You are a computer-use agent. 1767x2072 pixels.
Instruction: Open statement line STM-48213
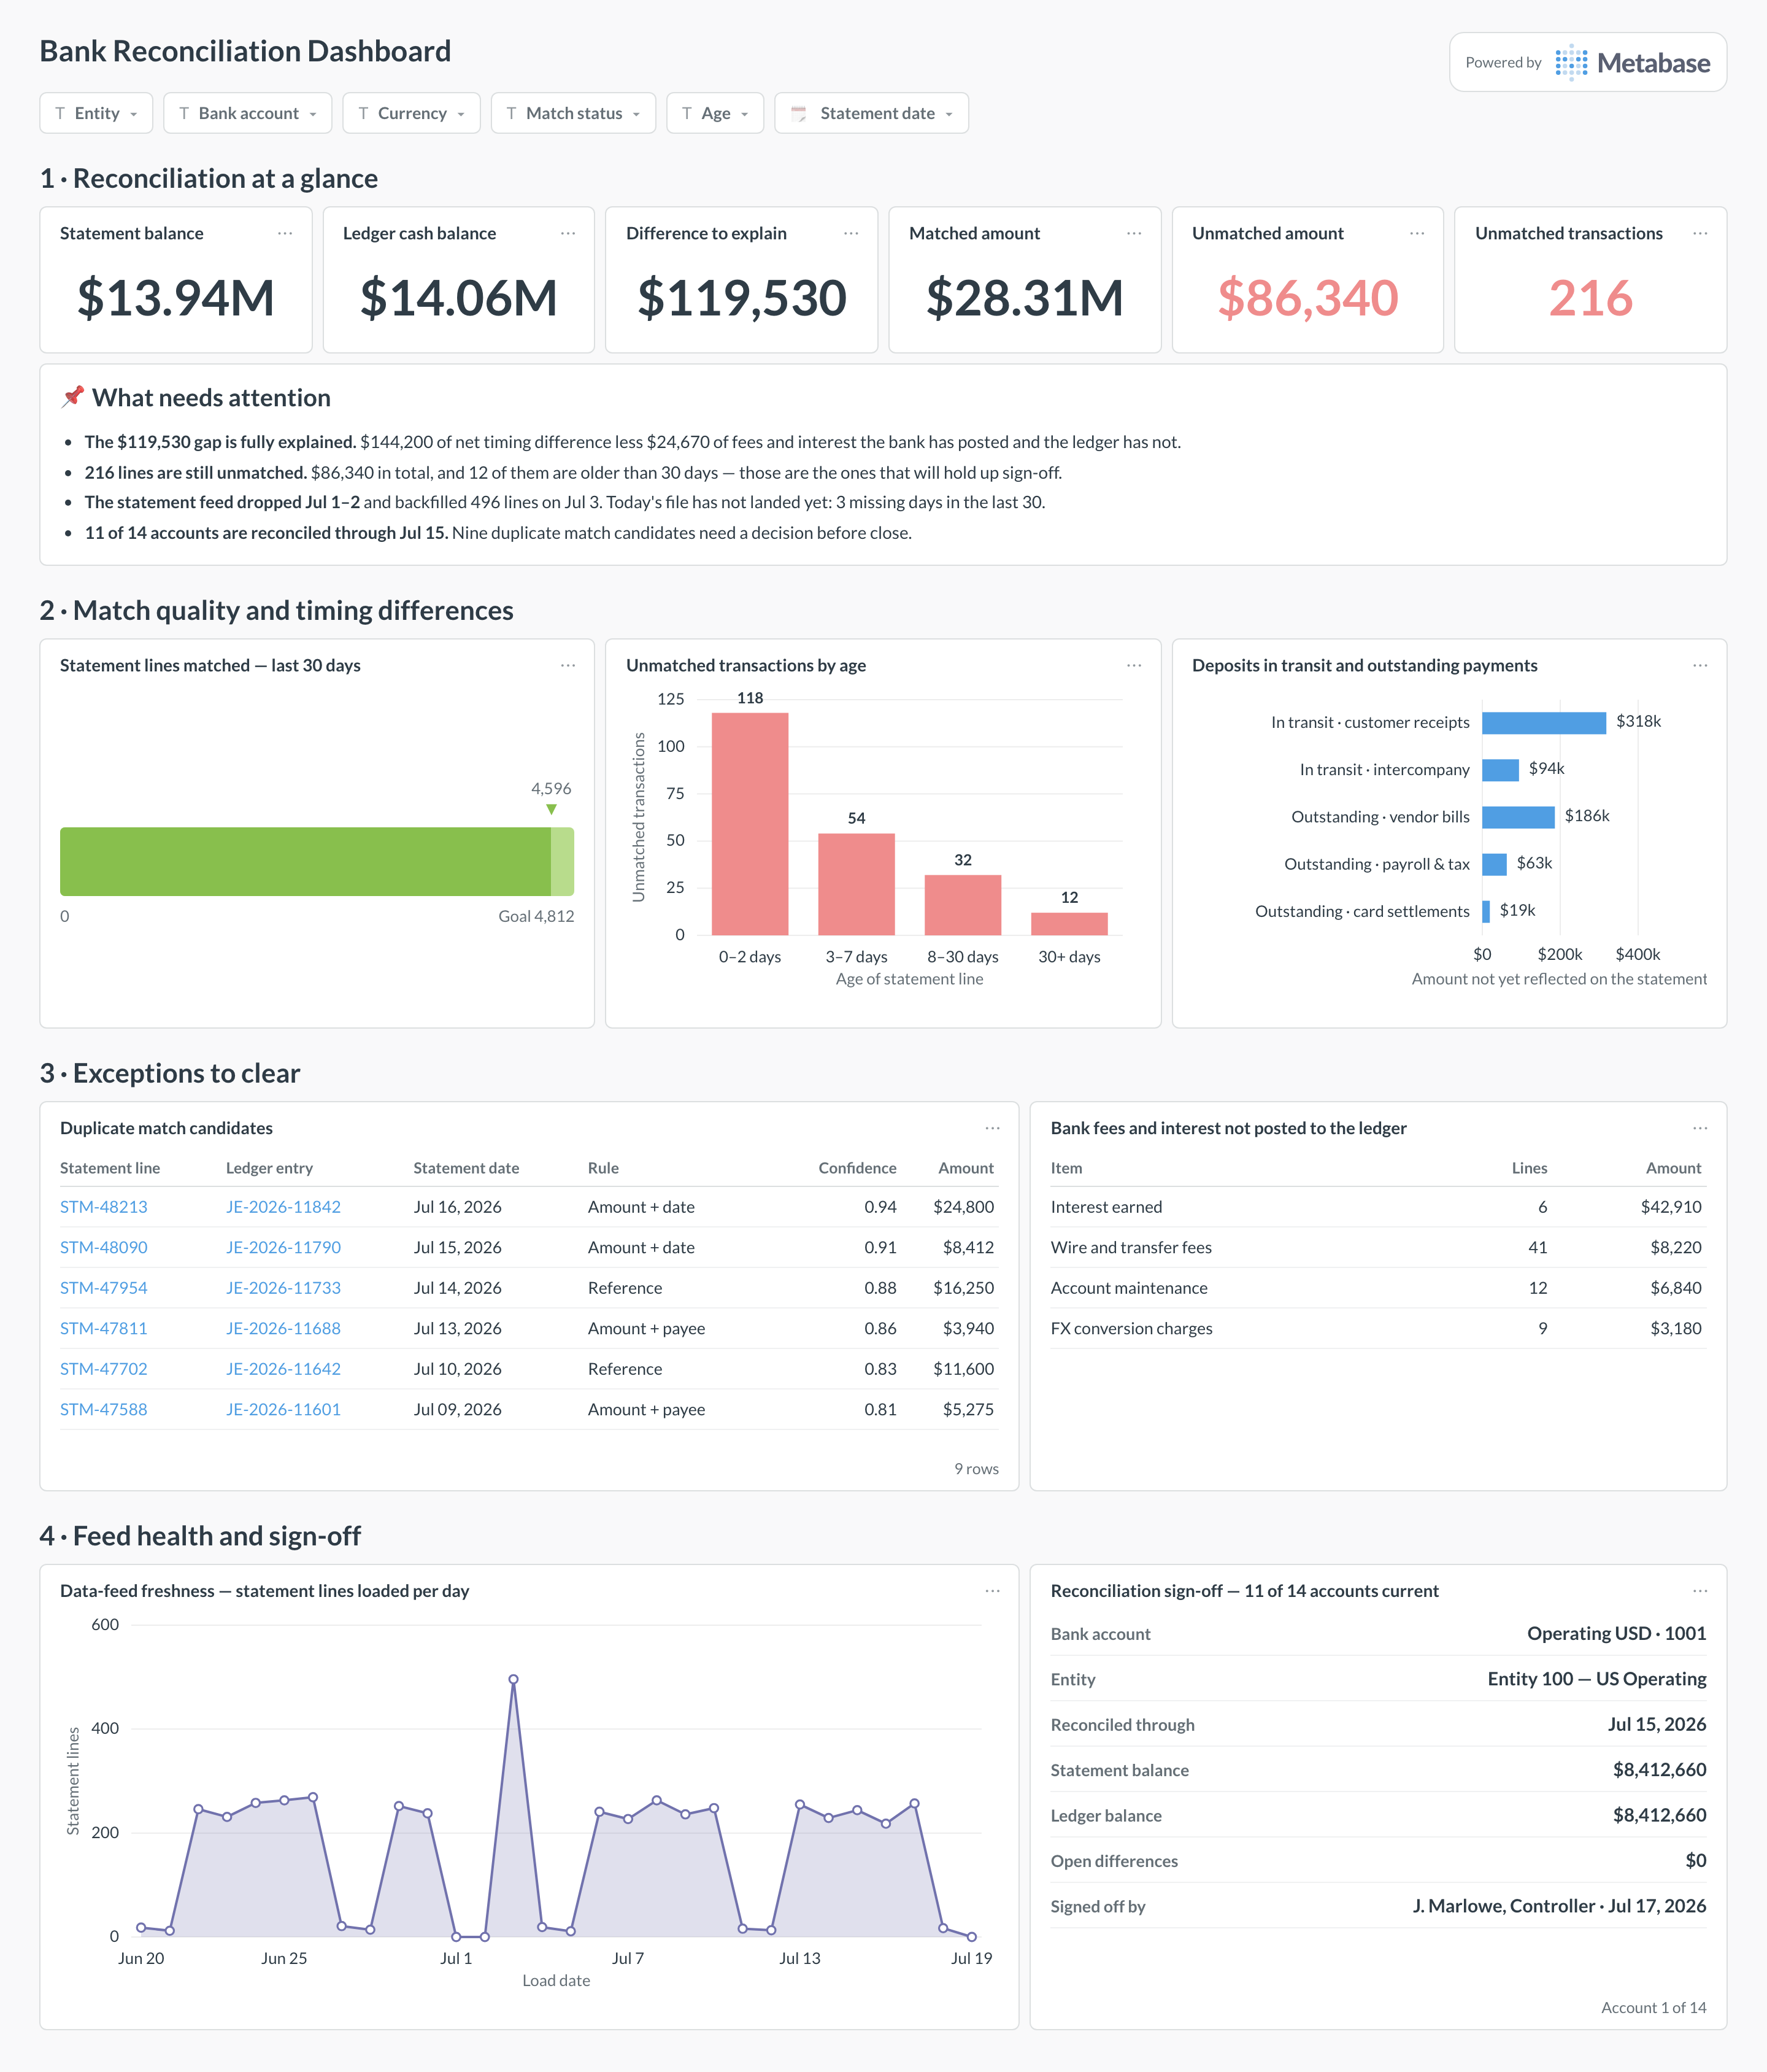[x=104, y=1207]
